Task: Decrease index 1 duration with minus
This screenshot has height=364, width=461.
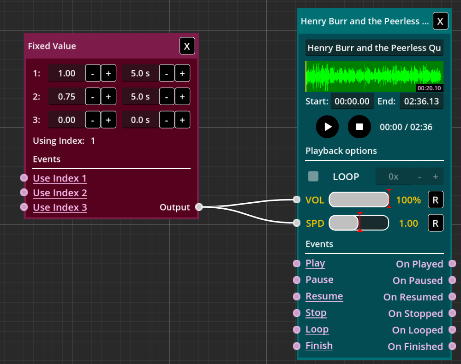Action: [167, 73]
